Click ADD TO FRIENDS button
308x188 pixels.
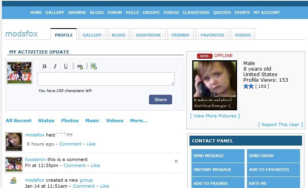[218, 183]
